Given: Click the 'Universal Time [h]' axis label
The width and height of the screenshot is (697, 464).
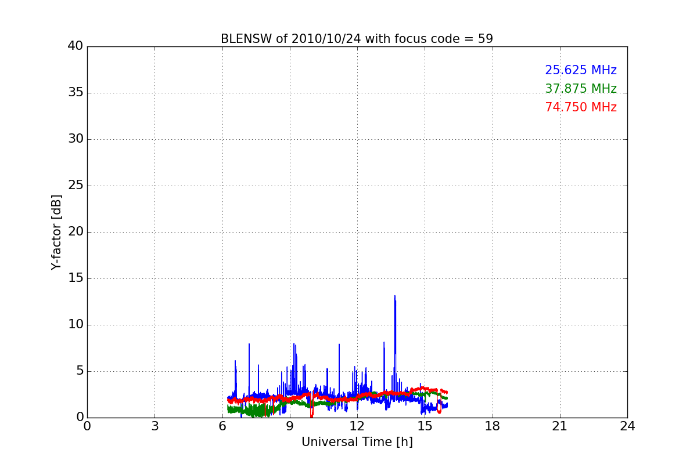Looking at the screenshot, I should [x=357, y=442].
